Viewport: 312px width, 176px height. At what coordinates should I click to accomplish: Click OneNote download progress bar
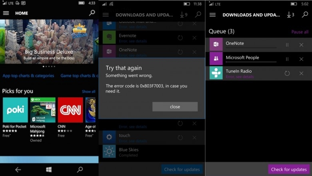pyautogui.click(x=251, y=48)
